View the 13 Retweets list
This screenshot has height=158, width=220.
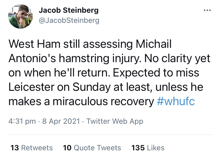[32, 148]
